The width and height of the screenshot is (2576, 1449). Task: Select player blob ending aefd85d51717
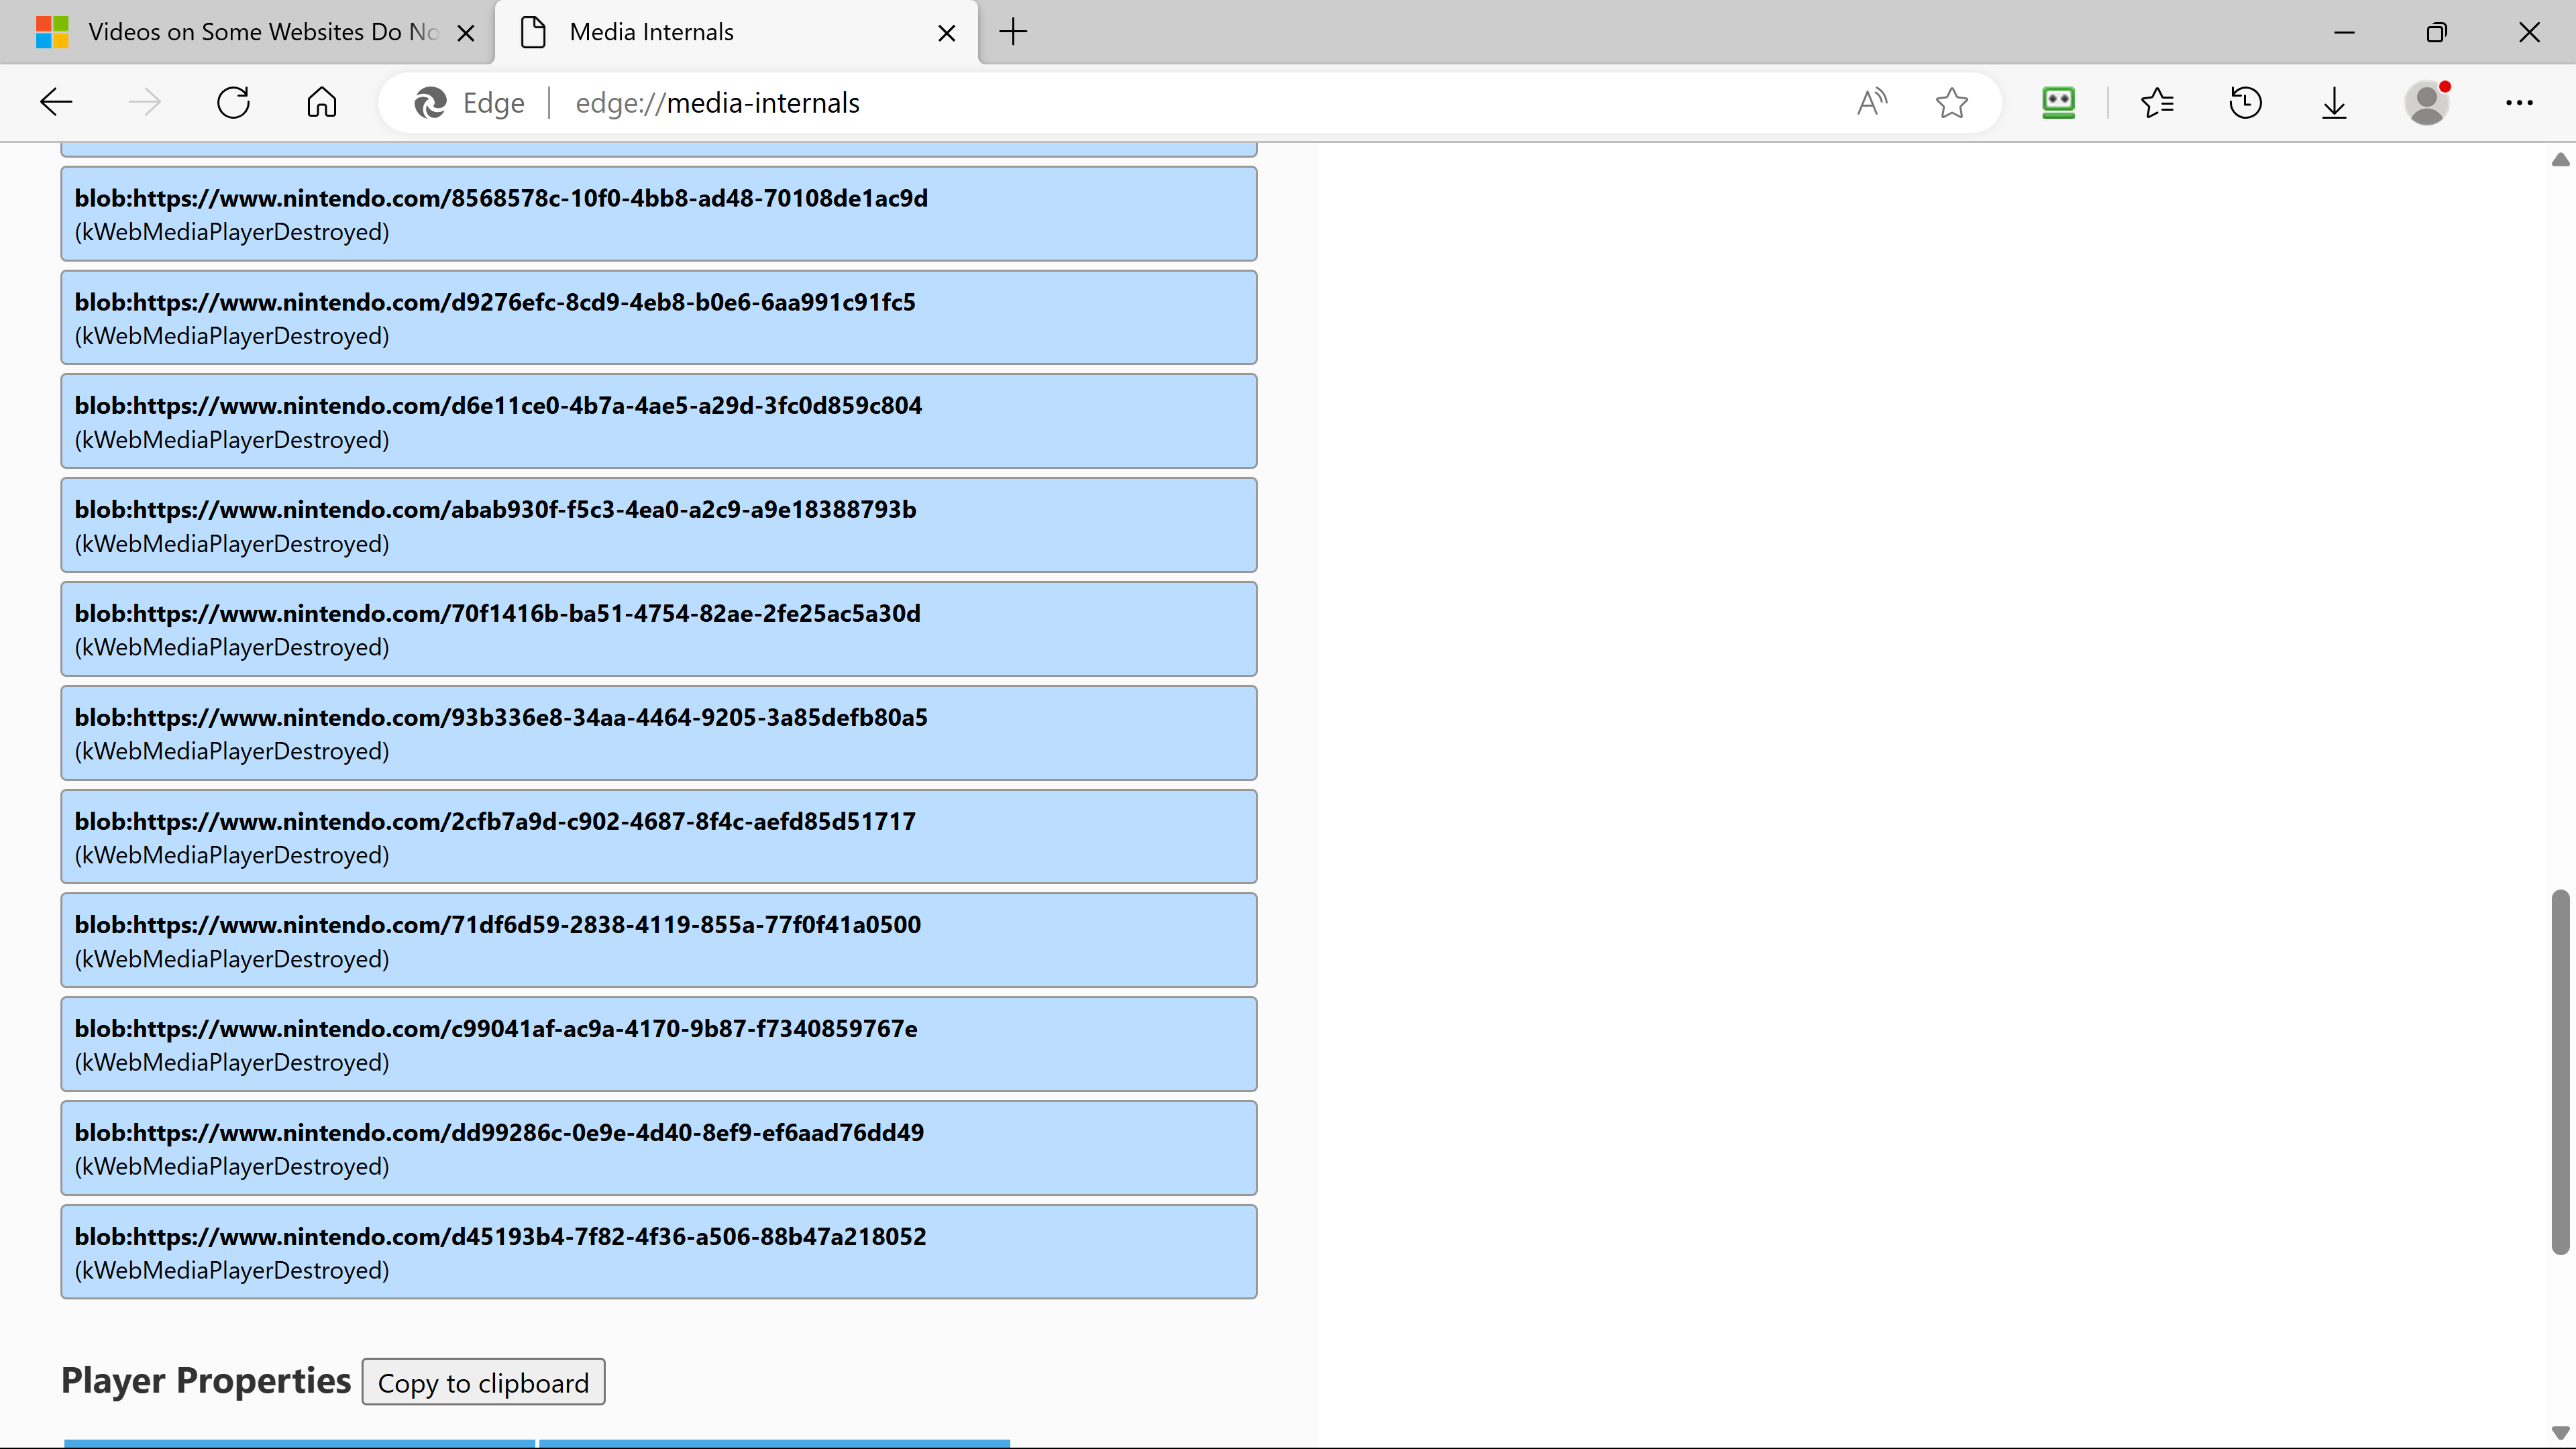click(658, 837)
